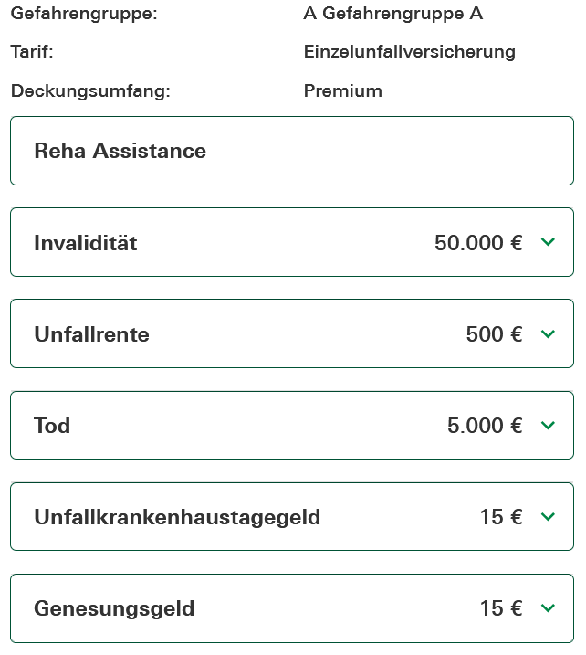
Task: Click the Genesungsgeld heading
Action: (114, 608)
